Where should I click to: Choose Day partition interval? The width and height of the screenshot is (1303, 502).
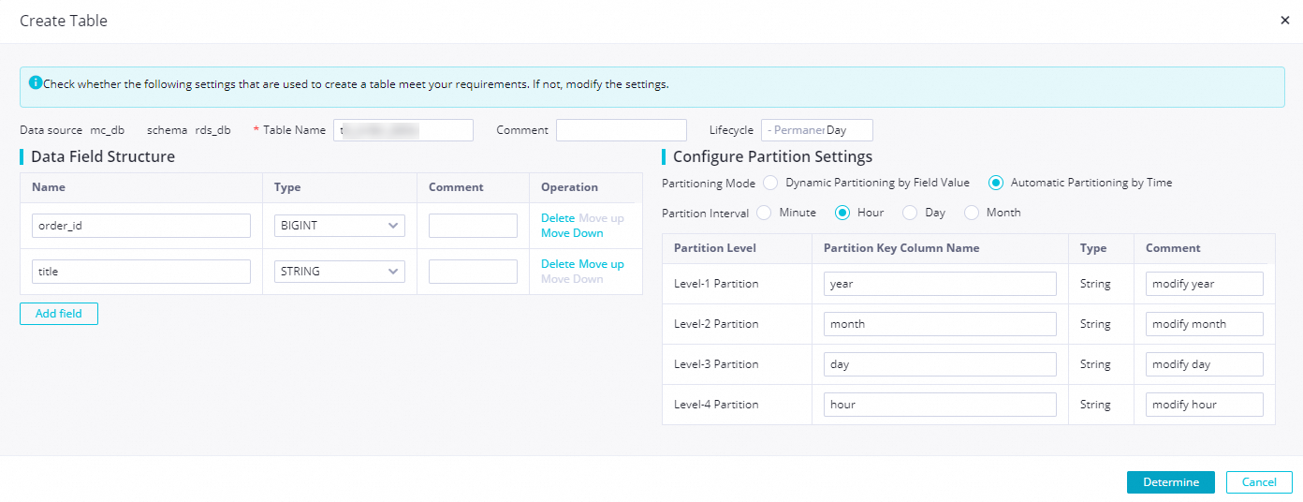click(x=910, y=213)
